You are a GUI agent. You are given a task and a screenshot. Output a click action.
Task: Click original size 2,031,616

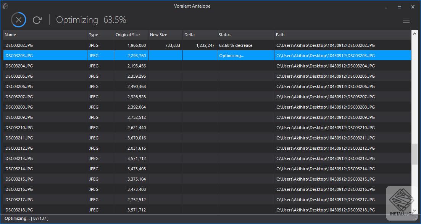coord(137,148)
